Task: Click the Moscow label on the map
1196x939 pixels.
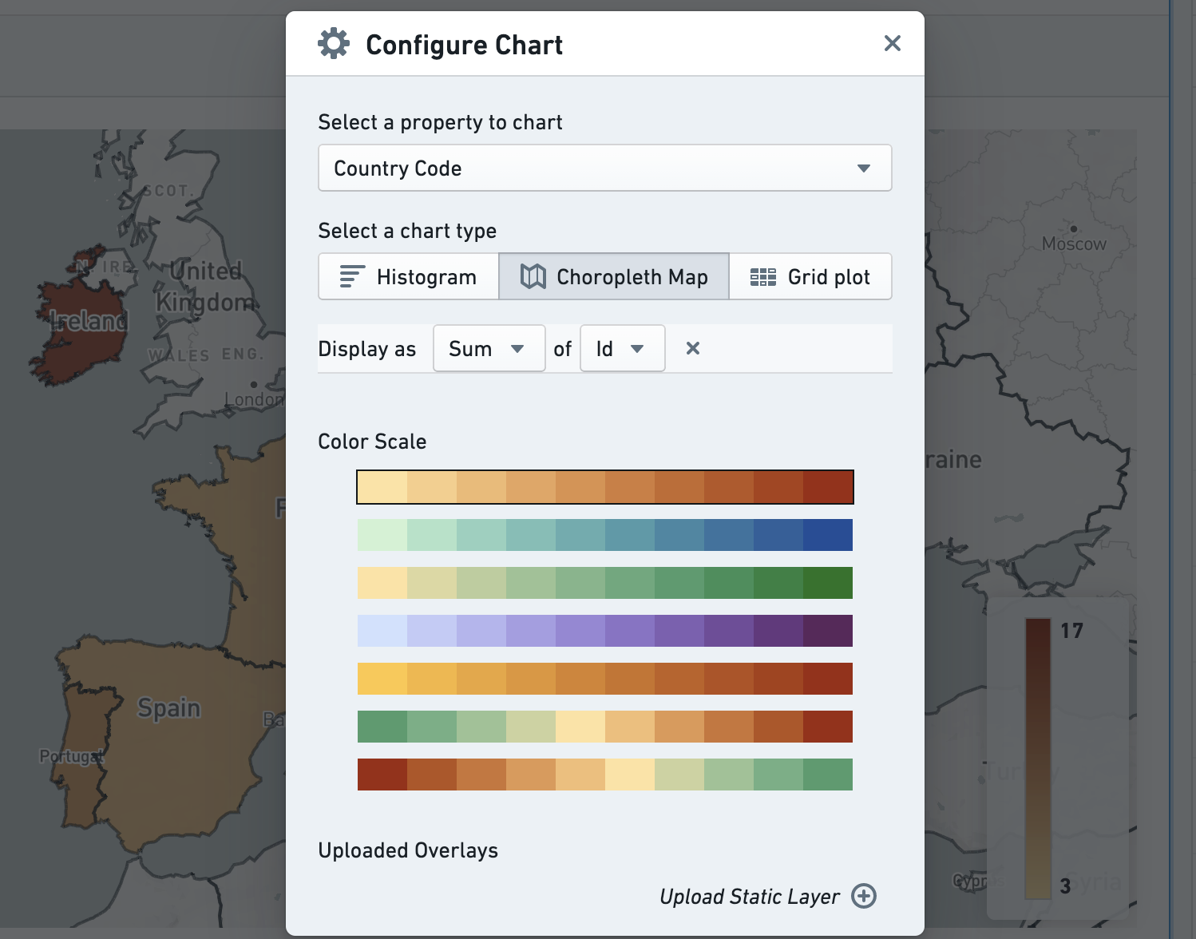Action: point(1074,244)
